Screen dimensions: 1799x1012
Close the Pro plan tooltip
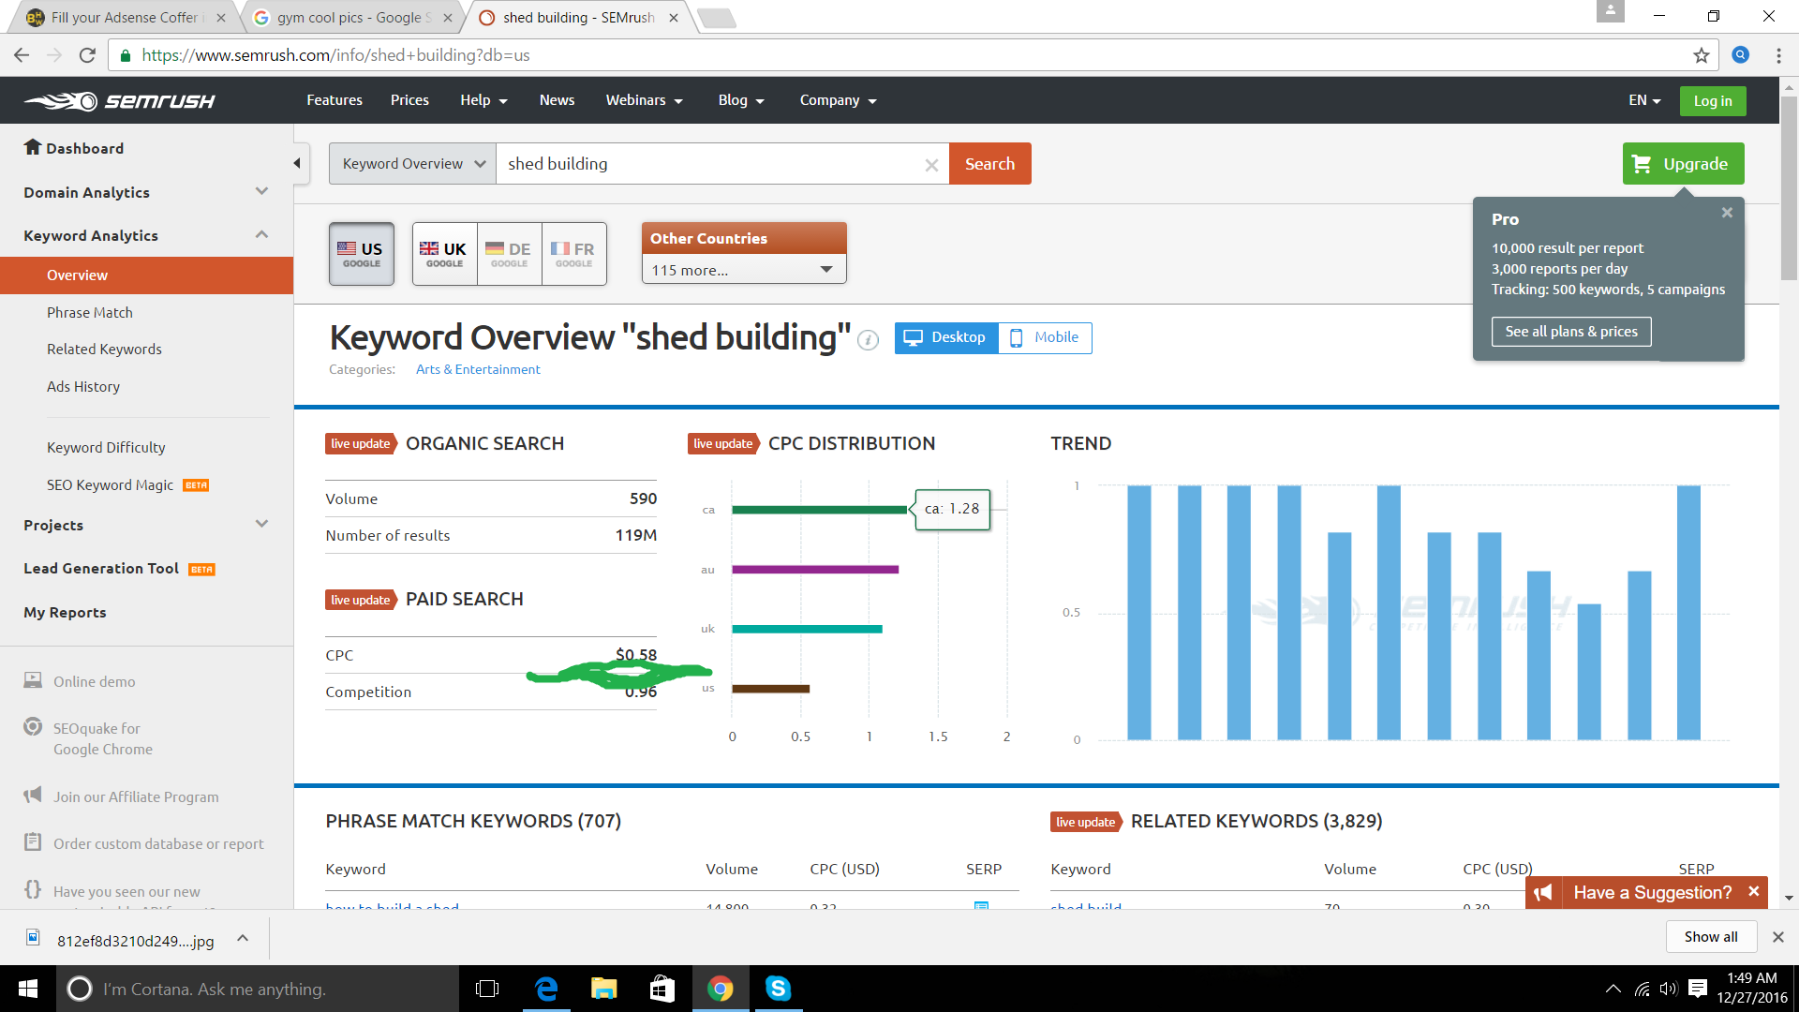1727,213
